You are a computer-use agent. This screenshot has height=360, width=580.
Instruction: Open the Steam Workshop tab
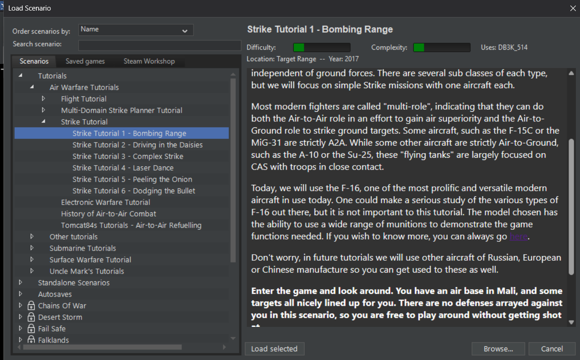[149, 61]
